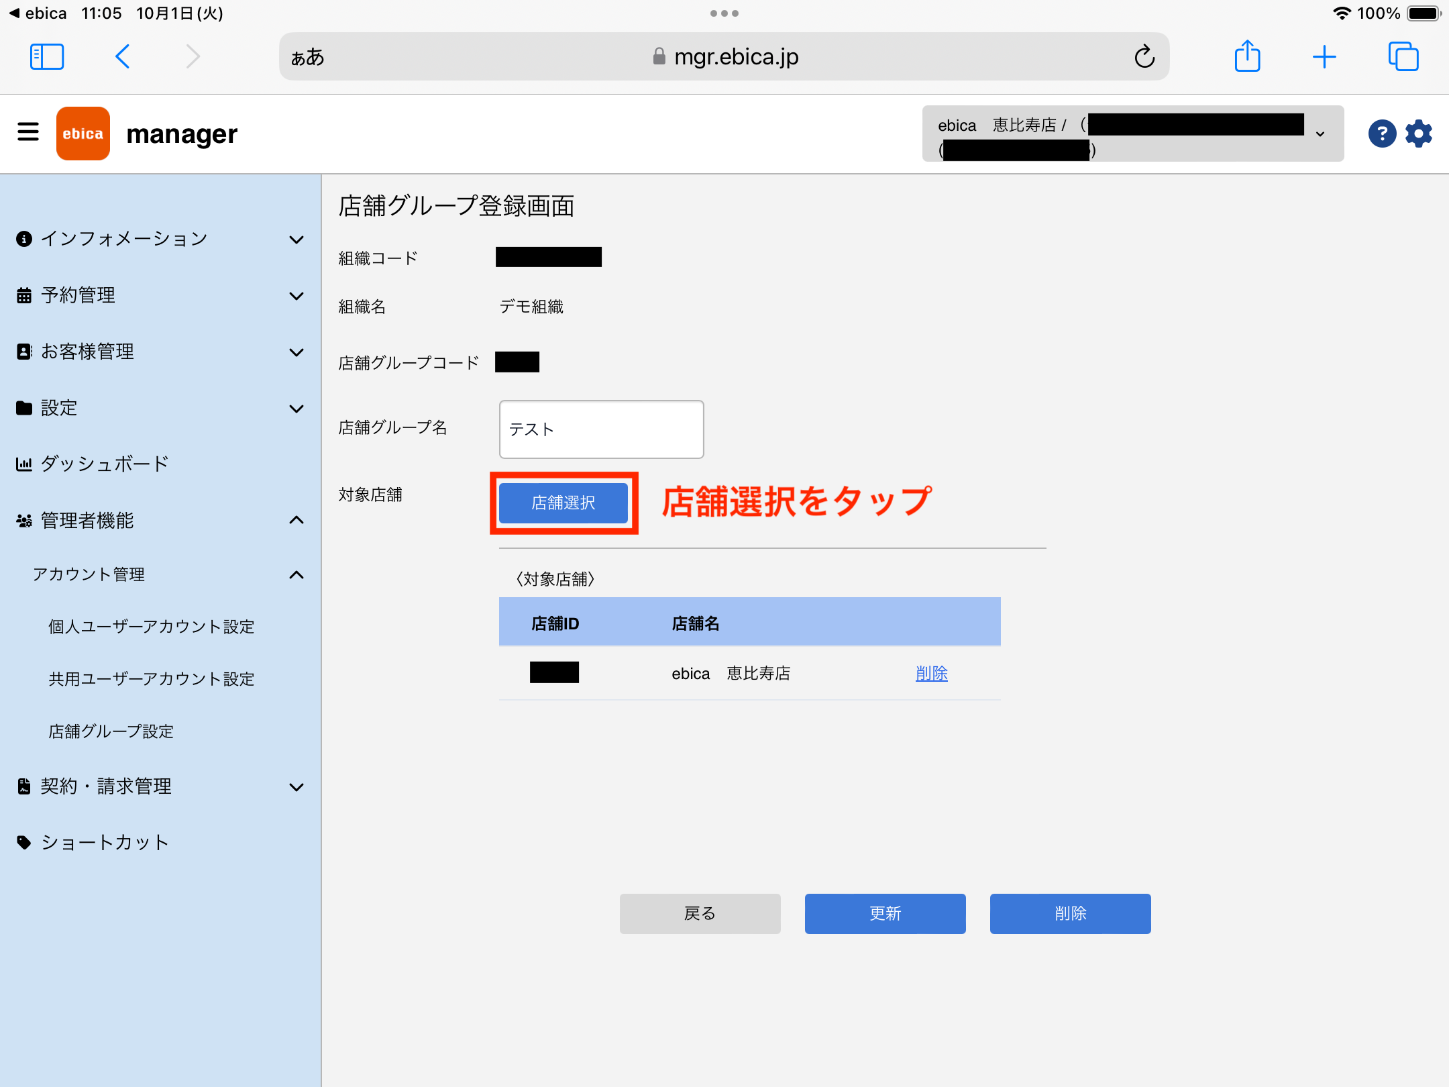1449x1087 pixels.
Task: Expand the 予約管理 menu chevron
Action: pyautogui.click(x=297, y=296)
